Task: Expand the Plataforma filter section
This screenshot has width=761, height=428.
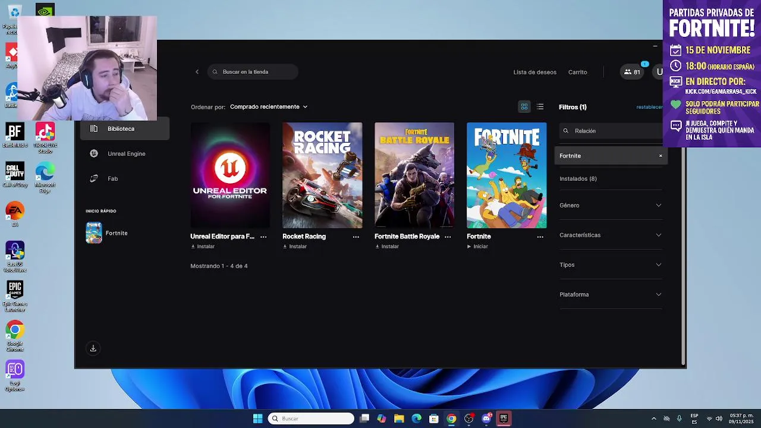Action: pyautogui.click(x=611, y=294)
